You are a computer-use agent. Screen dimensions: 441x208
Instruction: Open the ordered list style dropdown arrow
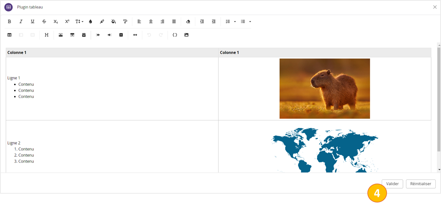(x=235, y=22)
